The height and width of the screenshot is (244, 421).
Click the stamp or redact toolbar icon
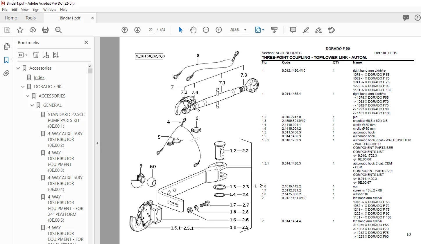(x=332, y=30)
